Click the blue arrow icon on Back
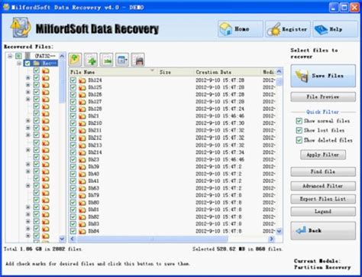Viewport: 362px width, 277px height. point(301,230)
